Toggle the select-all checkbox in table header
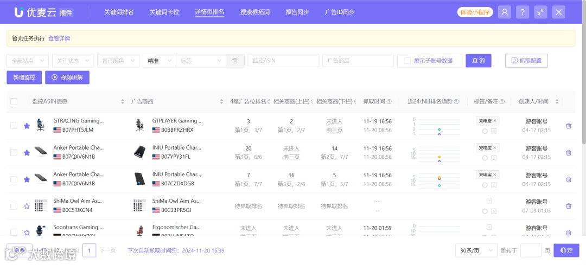The width and height of the screenshot is (586, 265). pyautogui.click(x=14, y=101)
